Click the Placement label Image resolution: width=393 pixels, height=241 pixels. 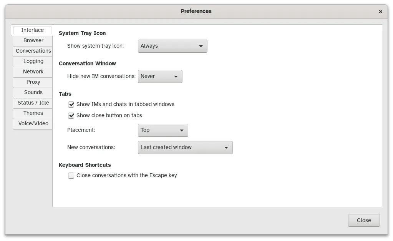pos(81,130)
